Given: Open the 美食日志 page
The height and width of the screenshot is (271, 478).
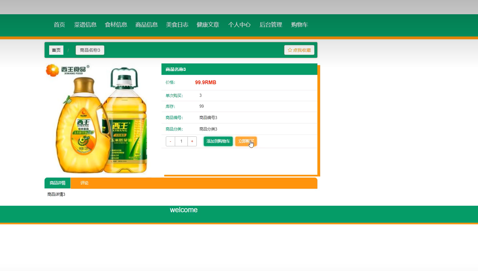Looking at the screenshot, I should (x=177, y=25).
